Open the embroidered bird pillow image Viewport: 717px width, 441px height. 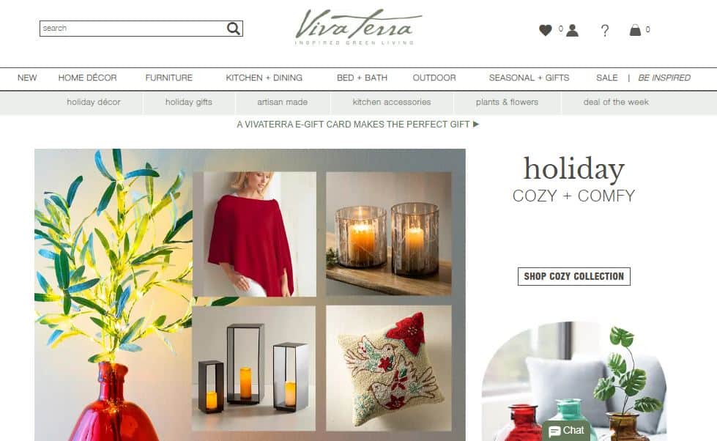389,368
